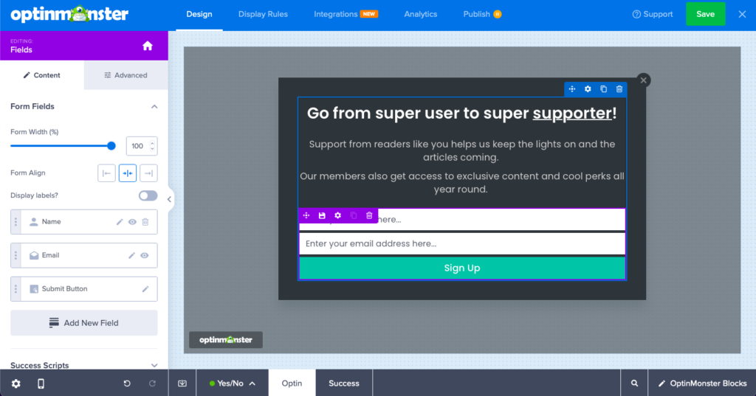The height and width of the screenshot is (396, 756).
Task: Open the Yes/No view dropdown
Action: click(232, 383)
